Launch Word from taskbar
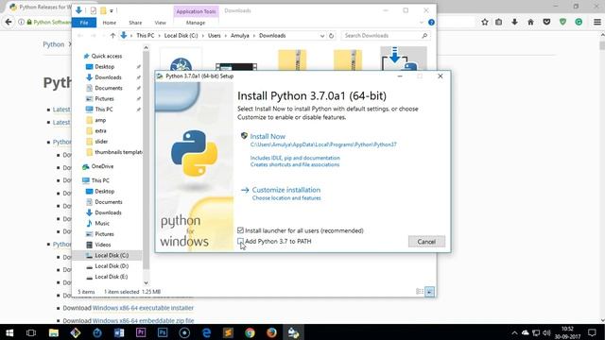 119,332
